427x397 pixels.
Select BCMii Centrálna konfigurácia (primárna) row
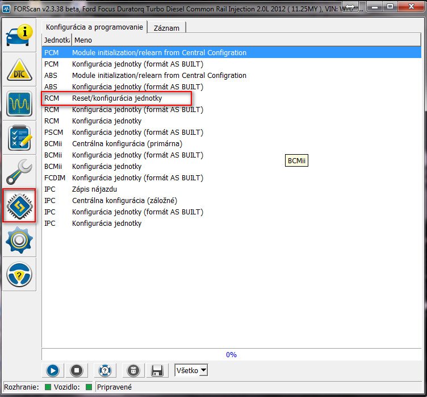tap(127, 144)
